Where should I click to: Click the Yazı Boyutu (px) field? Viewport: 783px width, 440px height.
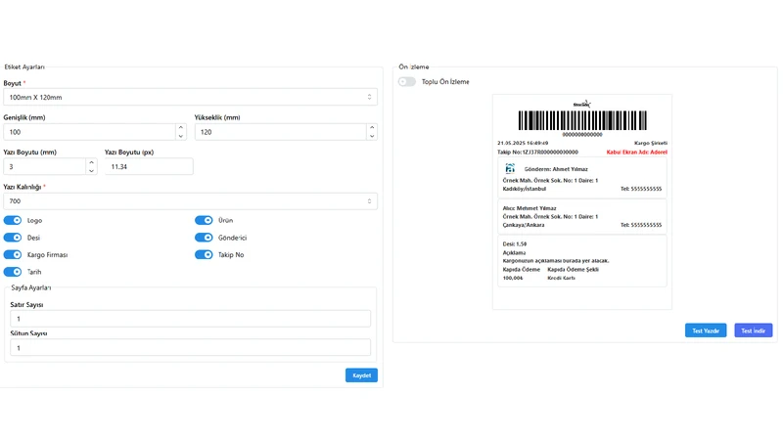pyautogui.click(x=149, y=166)
